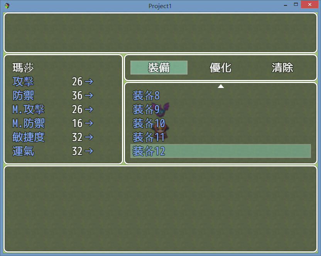Click the 運氣 stat label
Image resolution: width=321 pixels, height=256 pixels.
pos(23,151)
